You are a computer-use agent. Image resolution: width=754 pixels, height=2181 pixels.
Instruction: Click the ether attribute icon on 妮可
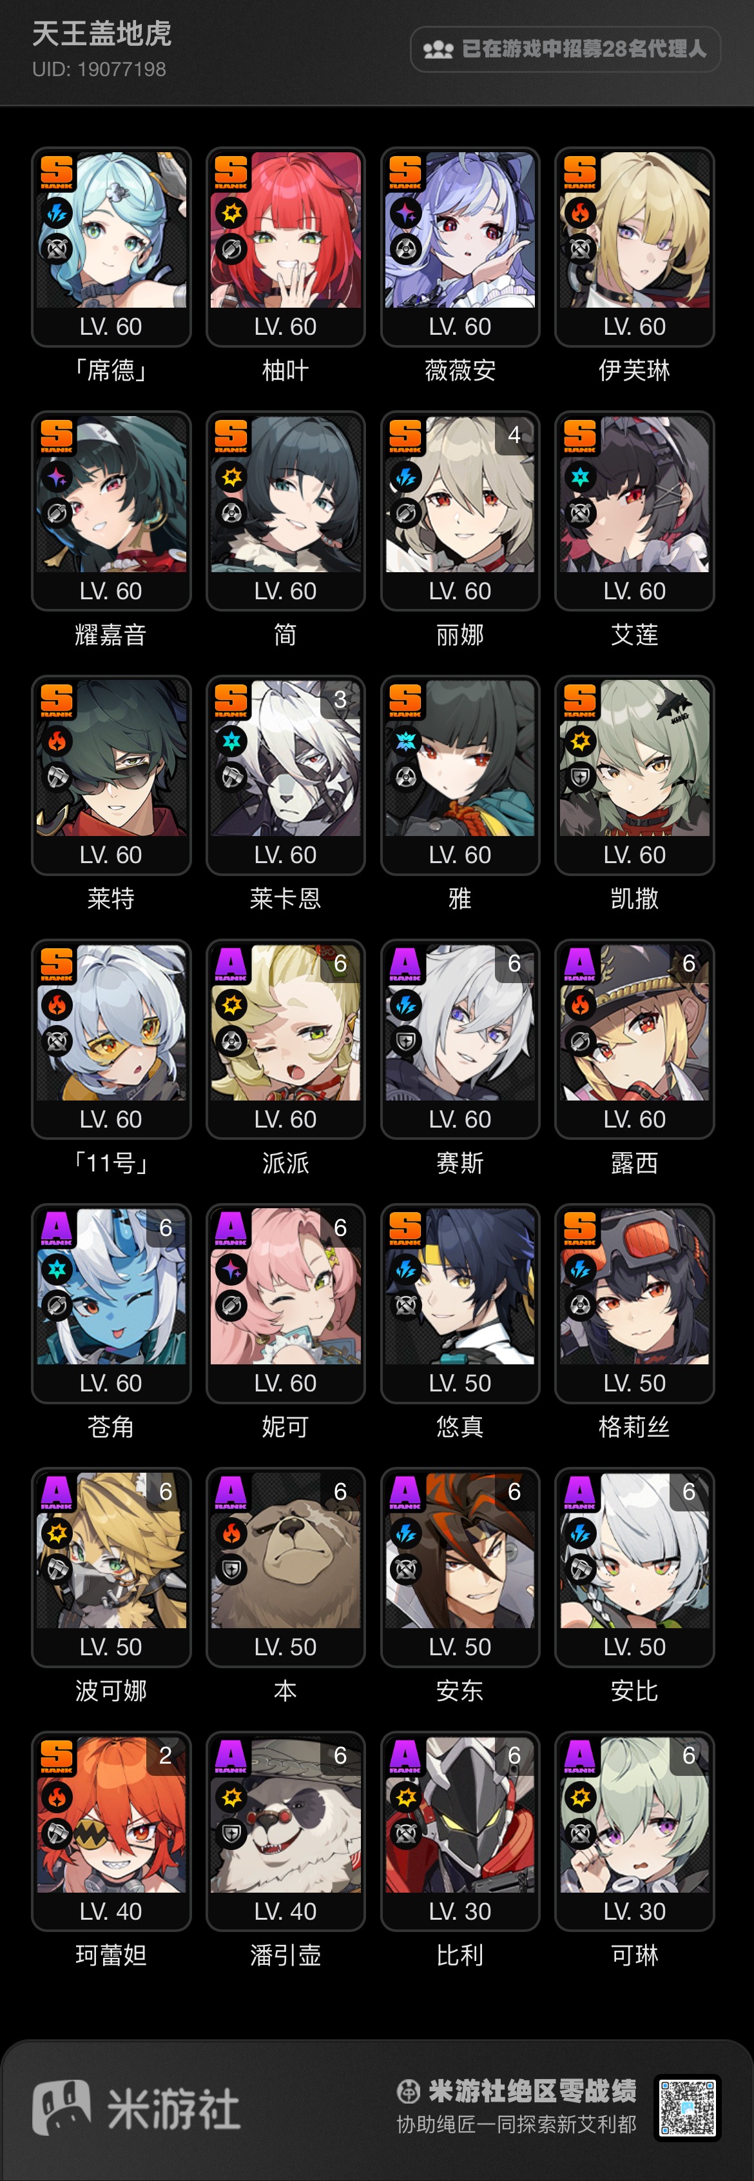point(231,1269)
